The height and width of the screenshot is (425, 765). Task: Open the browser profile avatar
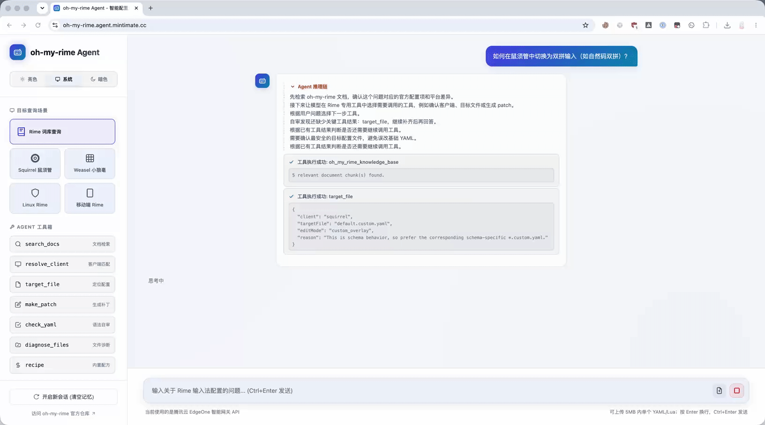tap(742, 25)
